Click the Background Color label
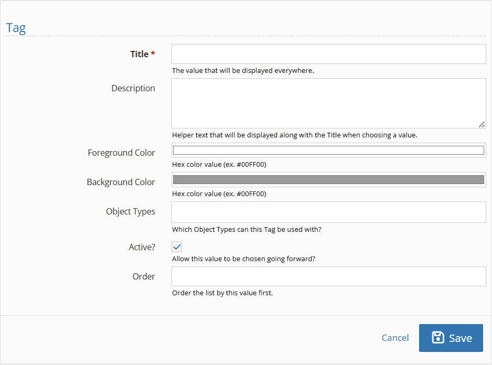The width and height of the screenshot is (492, 365). [x=121, y=182]
